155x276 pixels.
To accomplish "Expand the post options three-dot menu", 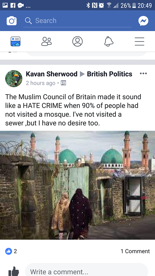I will point(143,74).
